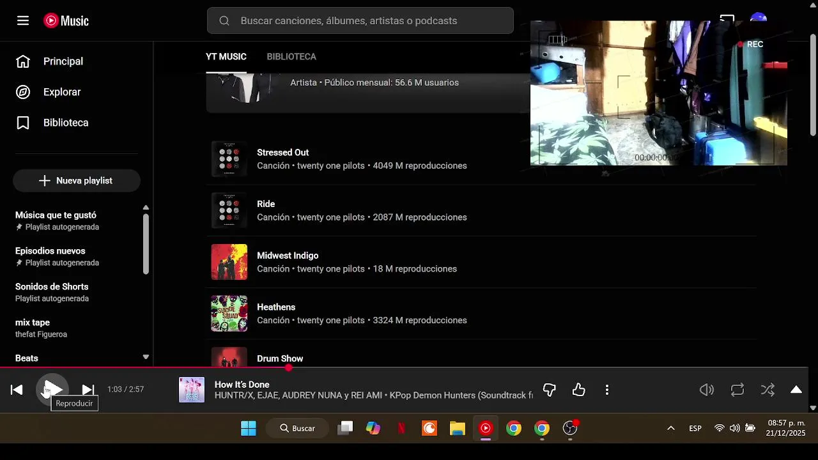Click the Ride album cover
Image resolution: width=818 pixels, height=460 pixels.
click(x=229, y=211)
